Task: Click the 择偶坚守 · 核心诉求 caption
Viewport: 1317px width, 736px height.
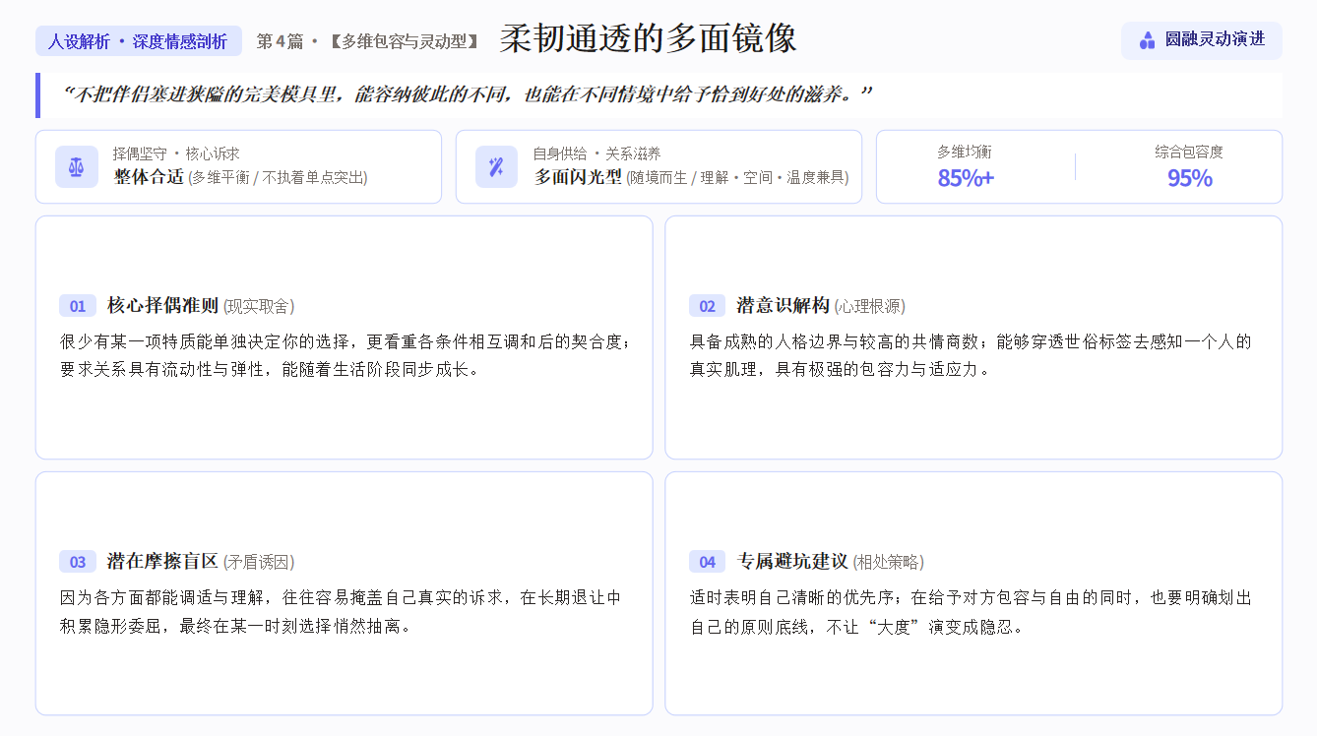Action: (176, 153)
